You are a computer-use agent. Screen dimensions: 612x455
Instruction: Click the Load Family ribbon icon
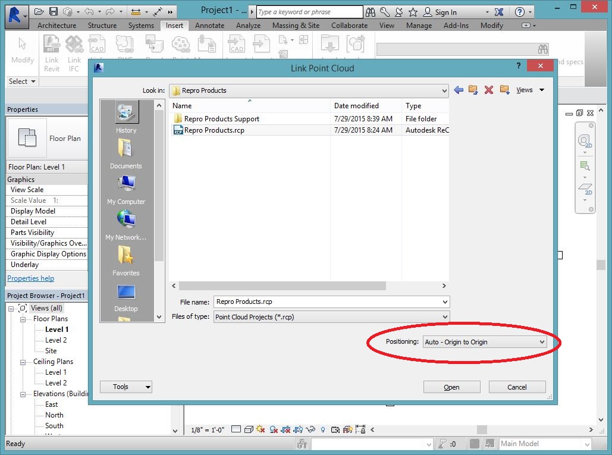330,43
